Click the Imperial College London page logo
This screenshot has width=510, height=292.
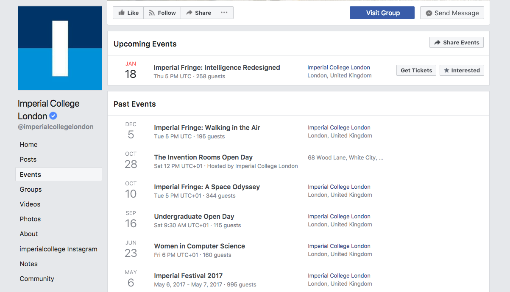(x=60, y=48)
